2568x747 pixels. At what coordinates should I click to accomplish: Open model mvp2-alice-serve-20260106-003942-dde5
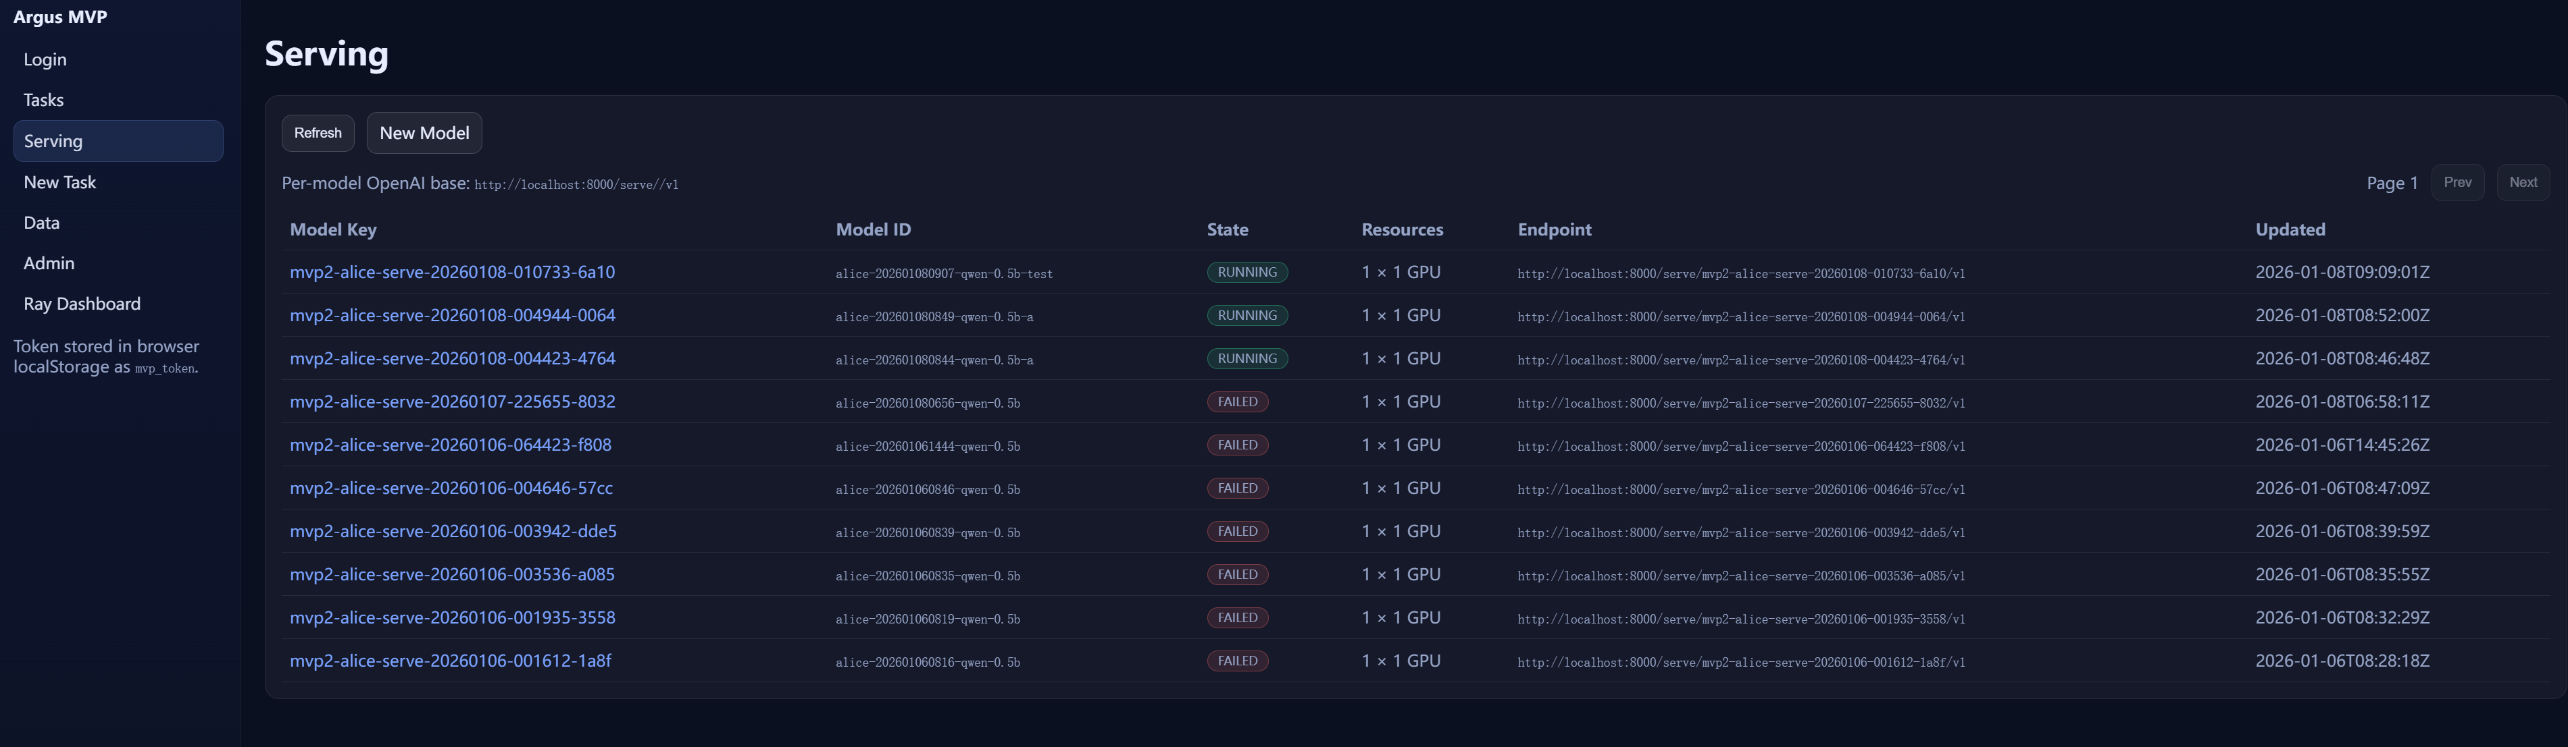pos(453,532)
